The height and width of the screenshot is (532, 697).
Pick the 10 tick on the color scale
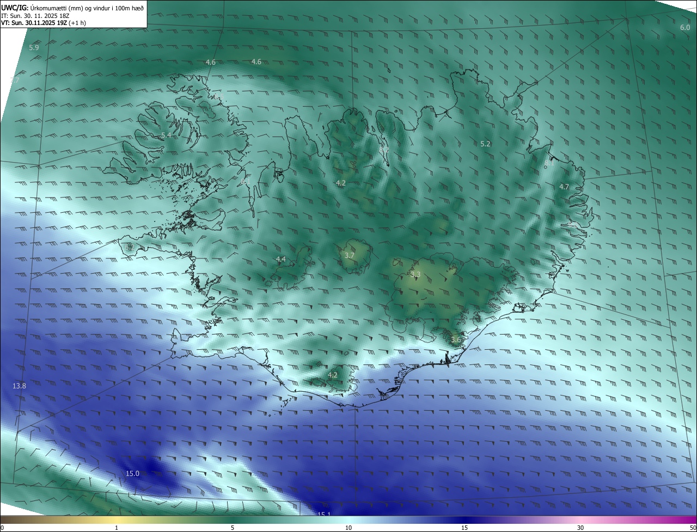tap(348, 528)
